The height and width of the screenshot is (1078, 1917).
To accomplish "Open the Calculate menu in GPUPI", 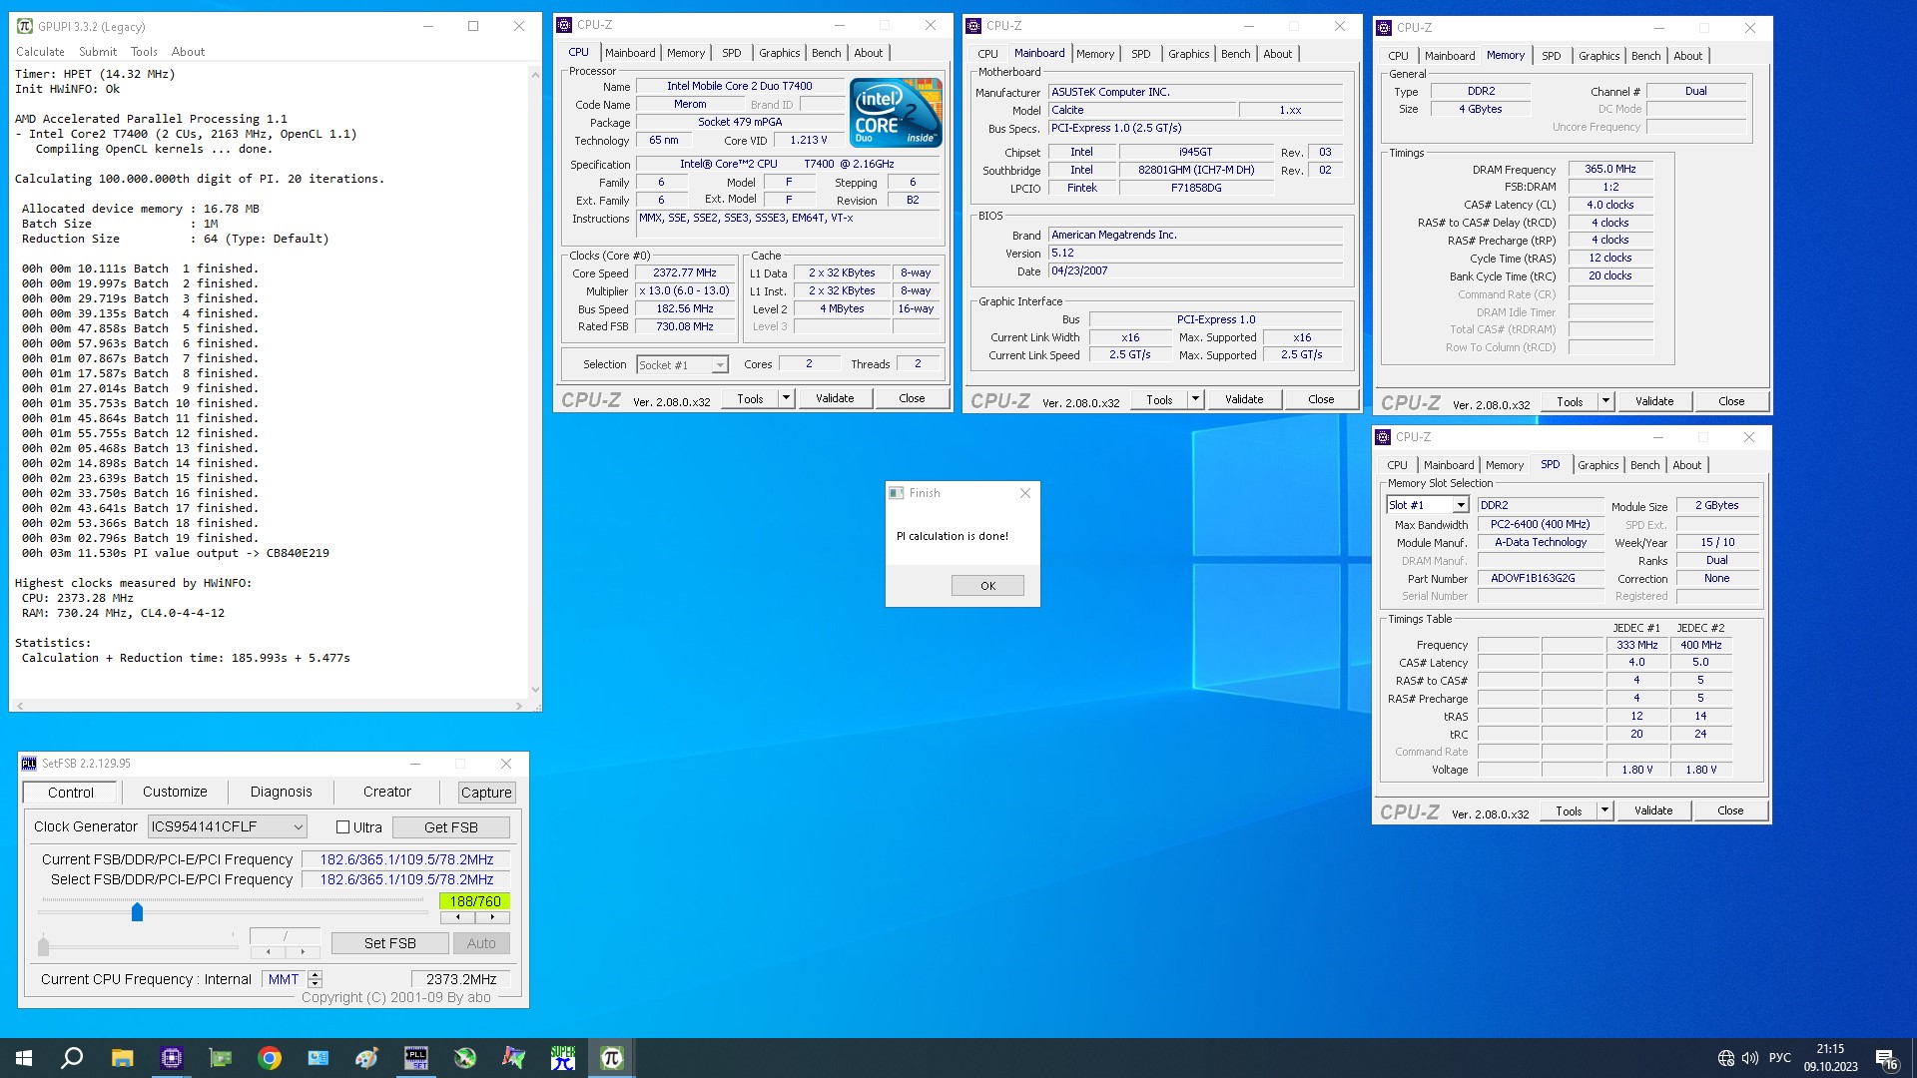I will click(x=40, y=52).
